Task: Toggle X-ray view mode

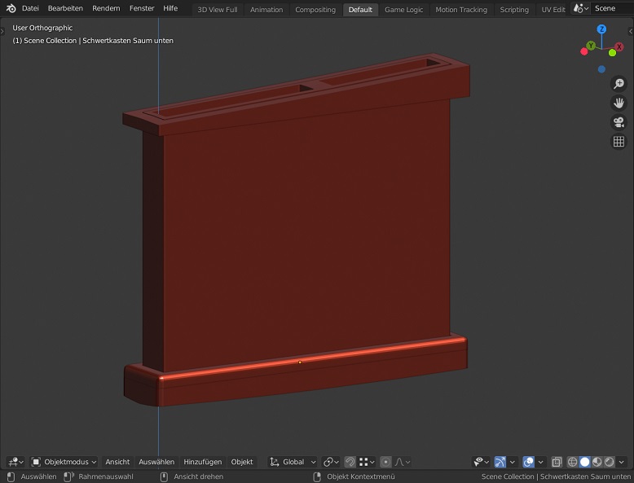Action: 557,462
